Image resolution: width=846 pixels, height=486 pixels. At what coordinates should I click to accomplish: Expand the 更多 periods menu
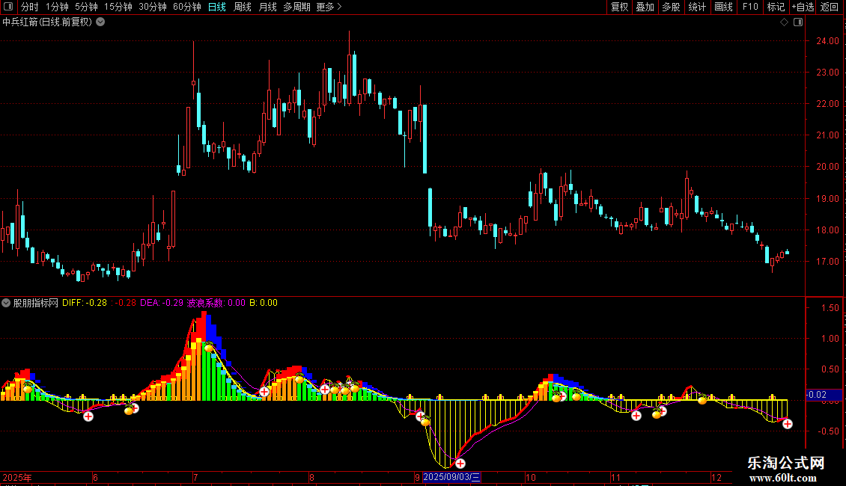(x=329, y=7)
